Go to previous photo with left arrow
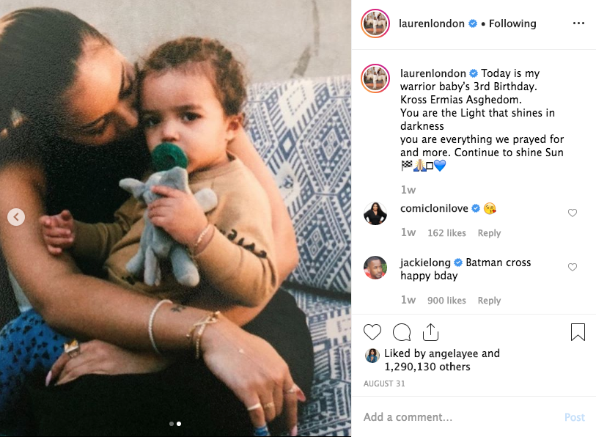The width and height of the screenshot is (596, 437). point(16,217)
